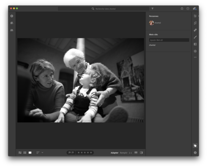The height and width of the screenshot is (167, 207).
Task: Toggle the show original compare icon
Action: pyautogui.click(x=142, y=153)
